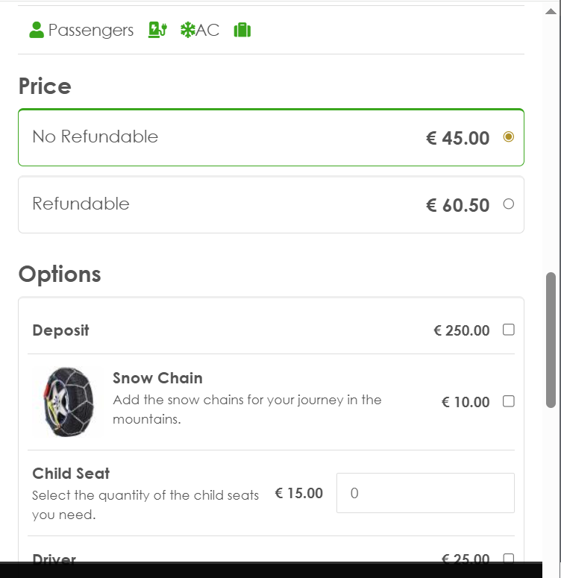Select the Deposit label text
This screenshot has width=561, height=578.
click(60, 330)
